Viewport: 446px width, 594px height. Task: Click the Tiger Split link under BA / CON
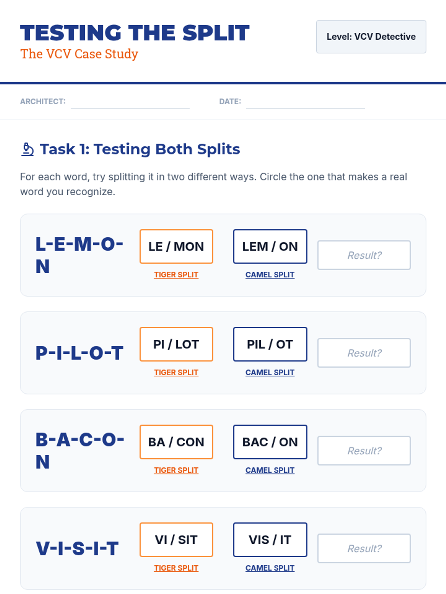(x=176, y=470)
